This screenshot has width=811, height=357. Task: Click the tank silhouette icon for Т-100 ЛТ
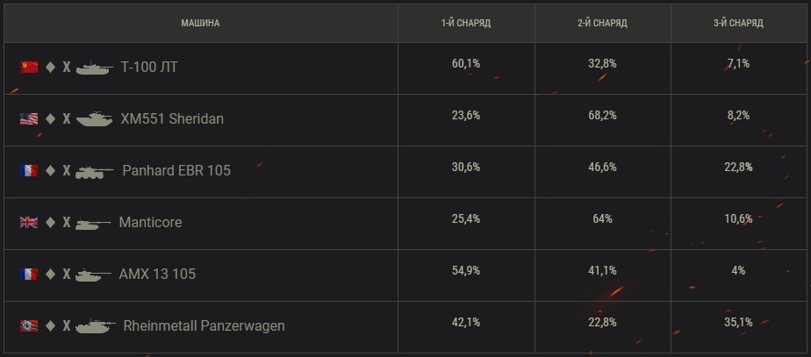[94, 68]
